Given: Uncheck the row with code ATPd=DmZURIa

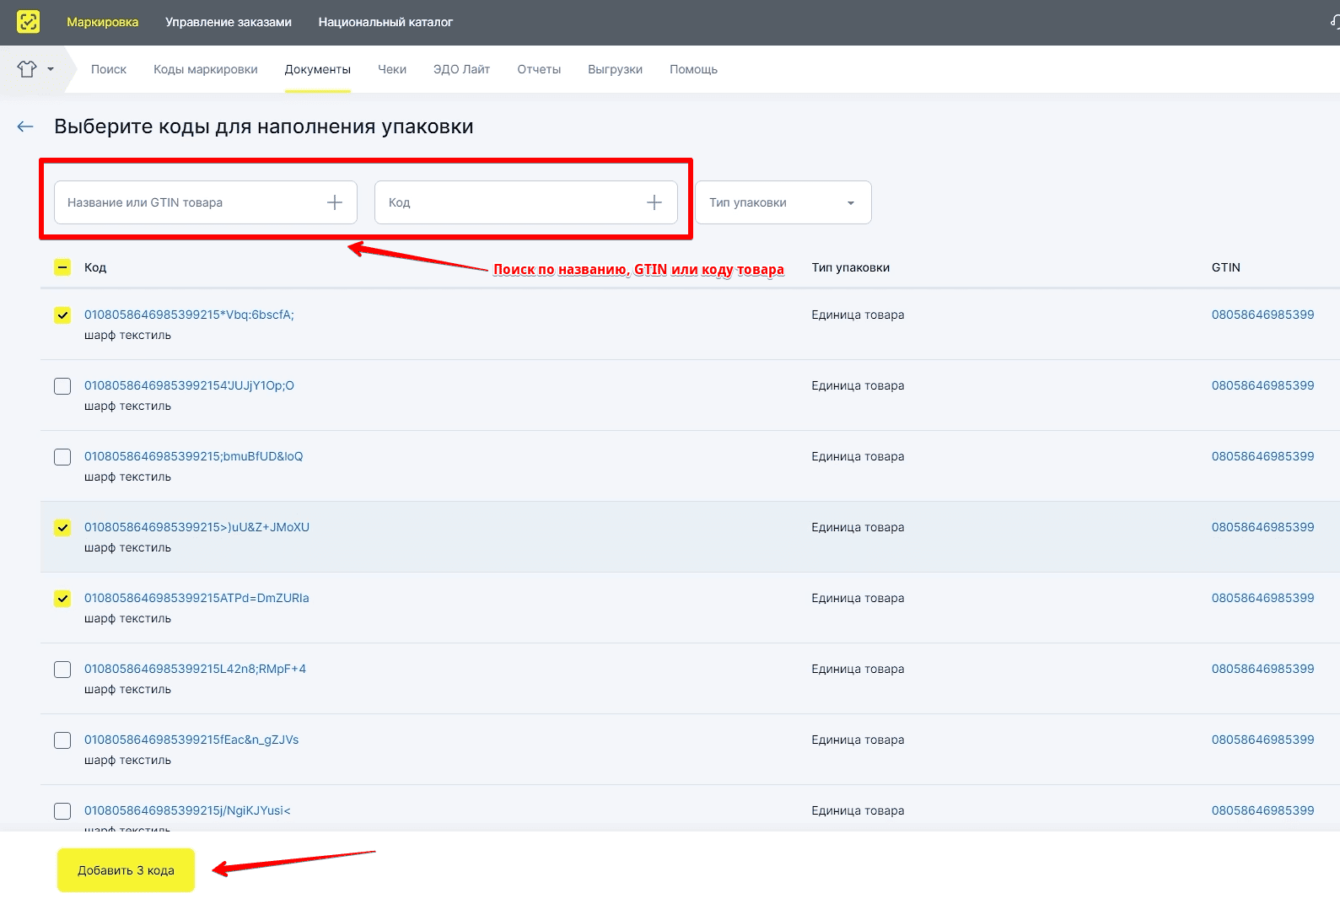Looking at the screenshot, I should click(x=62, y=599).
